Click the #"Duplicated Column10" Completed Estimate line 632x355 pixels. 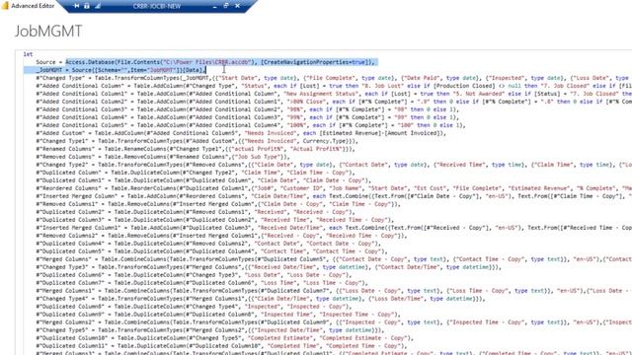point(225,337)
